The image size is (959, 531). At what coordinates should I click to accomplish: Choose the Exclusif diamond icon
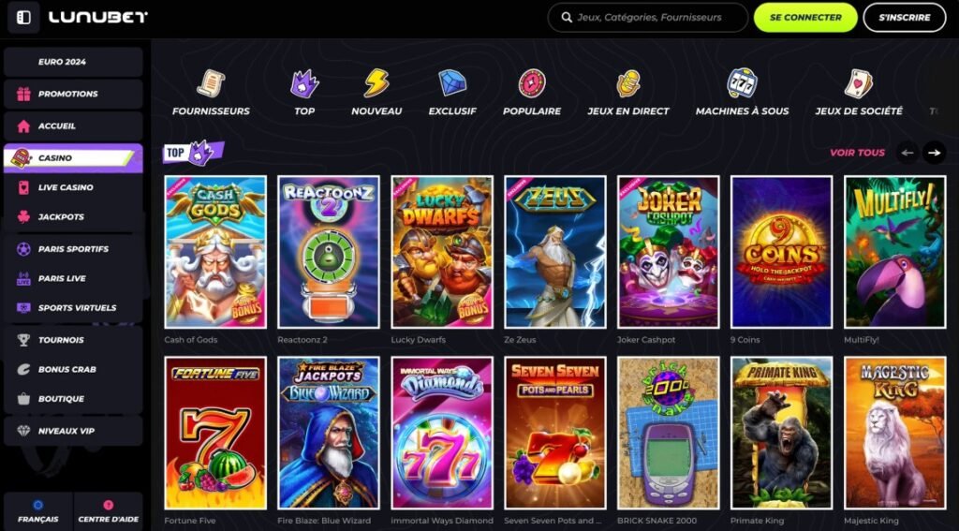(452, 84)
